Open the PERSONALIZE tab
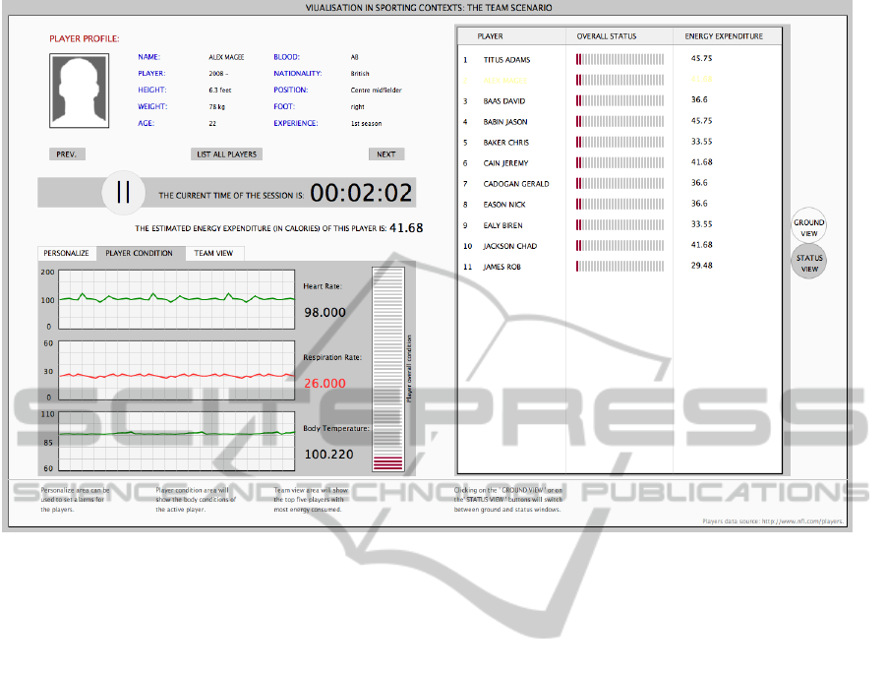Screen dimensions: 886x673 click(x=66, y=253)
